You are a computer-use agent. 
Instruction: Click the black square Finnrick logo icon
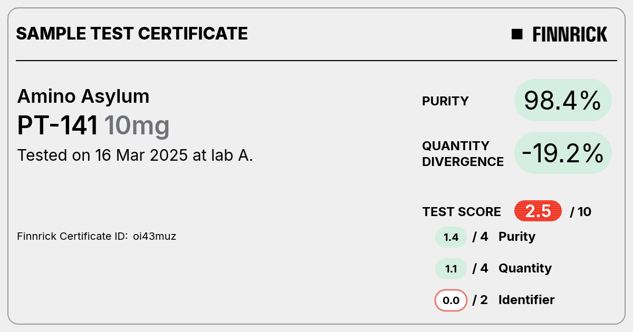click(517, 34)
